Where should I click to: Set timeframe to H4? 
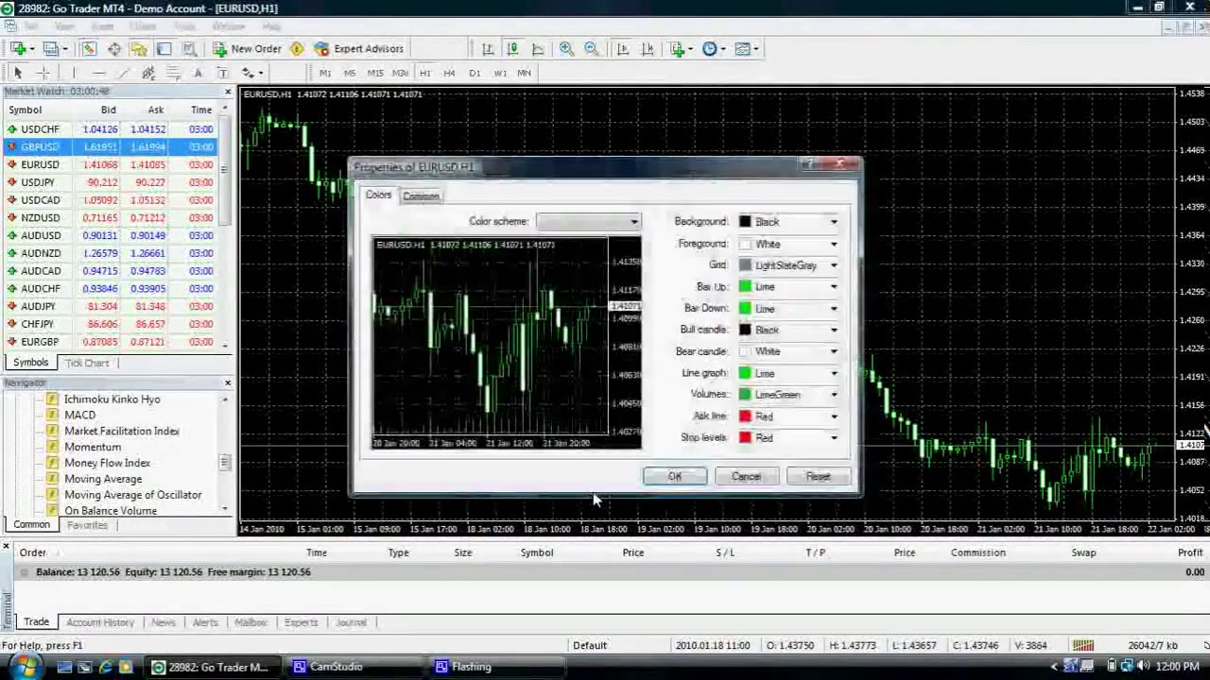click(x=449, y=73)
